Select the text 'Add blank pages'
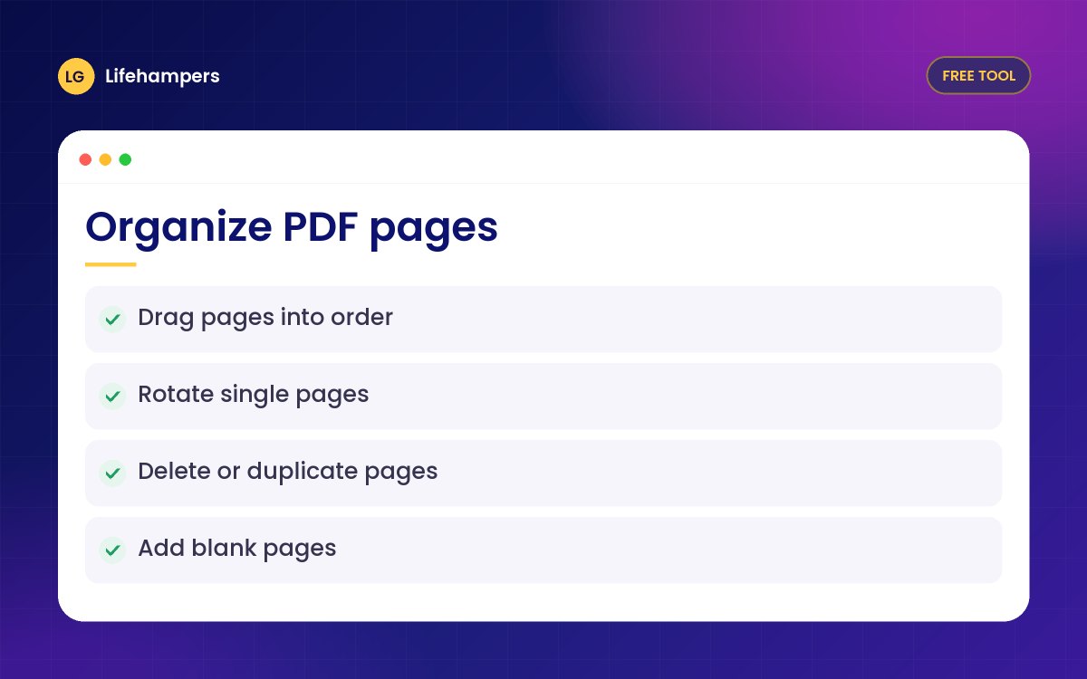Viewport: 1087px width, 679px height. coord(237,549)
